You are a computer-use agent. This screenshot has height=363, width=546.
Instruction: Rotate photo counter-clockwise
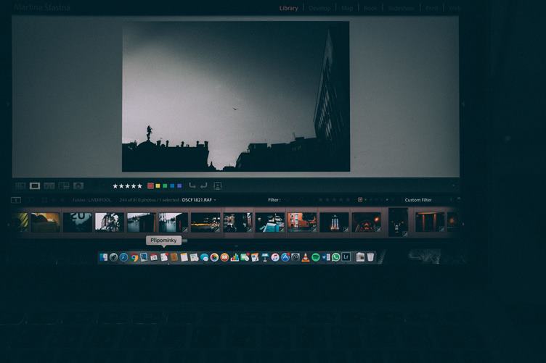[x=192, y=185]
